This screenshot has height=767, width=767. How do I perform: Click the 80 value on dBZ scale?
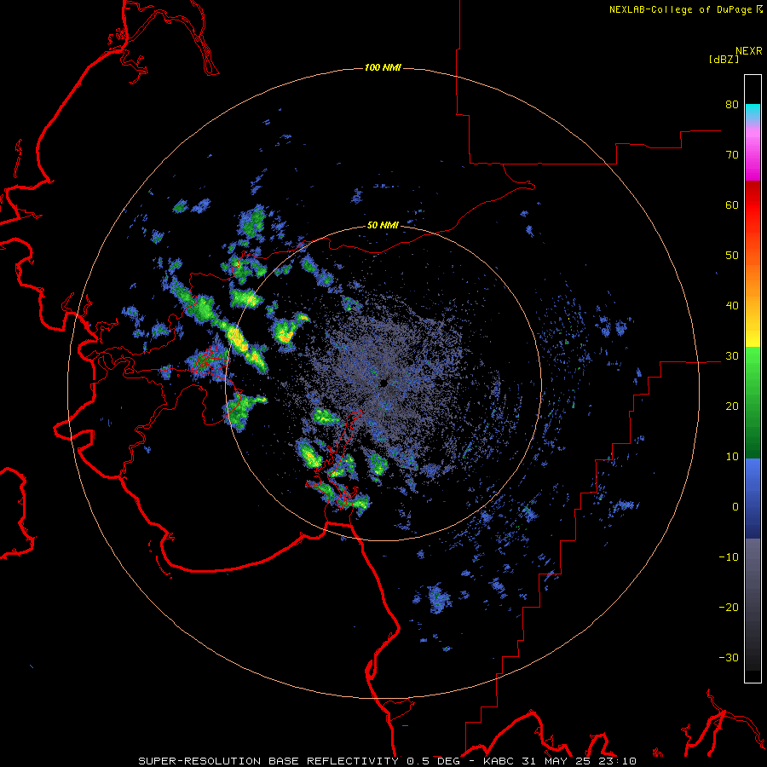732,105
